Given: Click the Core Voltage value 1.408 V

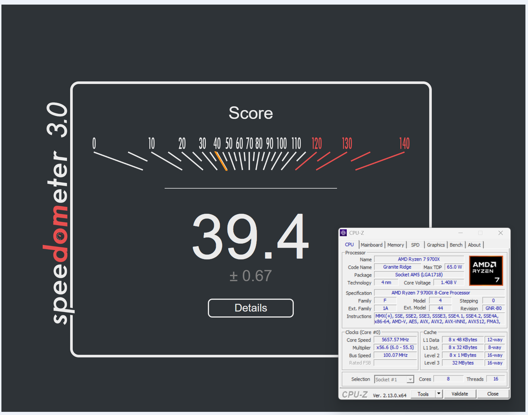Looking at the screenshot, I should point(449,282).
